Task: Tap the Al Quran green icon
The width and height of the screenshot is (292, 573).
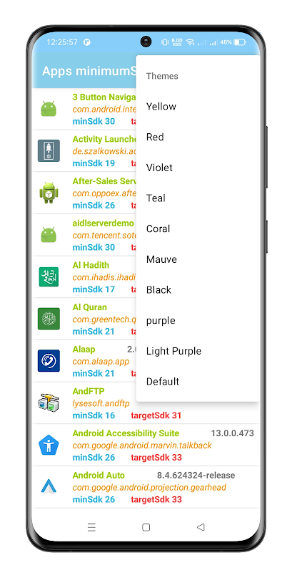Action: pos(49,319)
